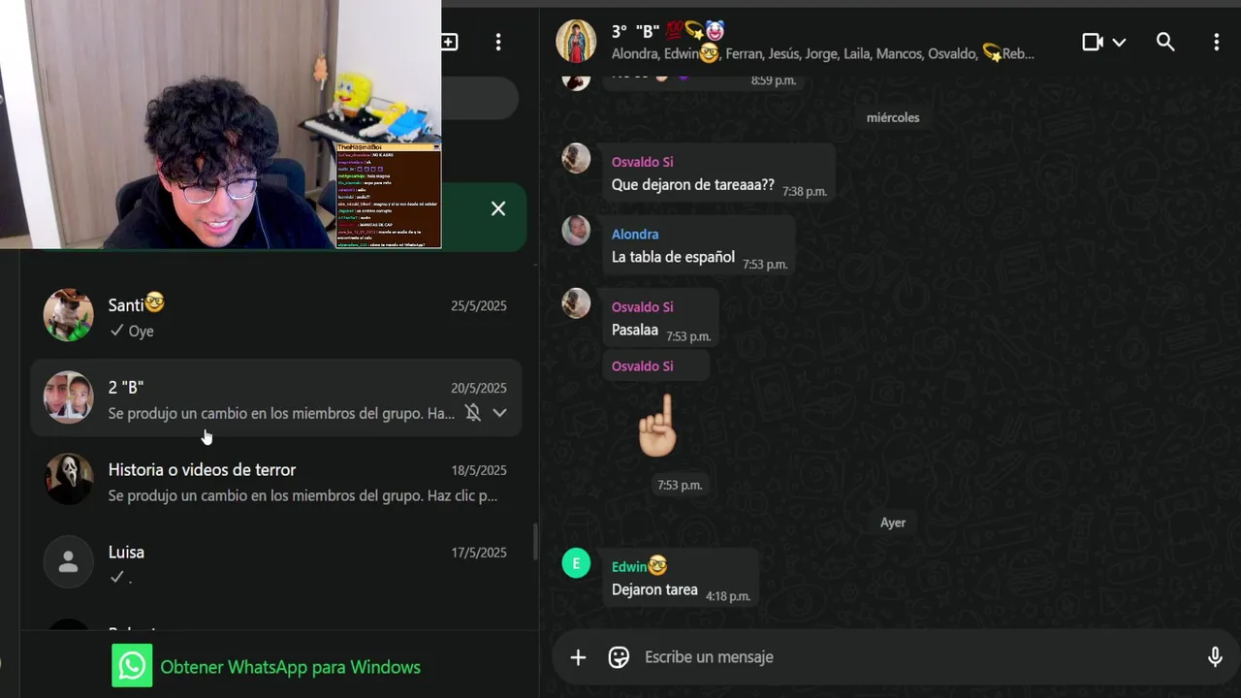Open attachment plus button
Viewport: 1241px width, 698px height.
point(578,657)
